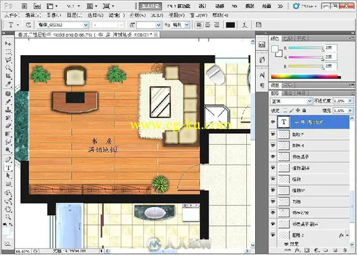This screenshot has height=255, width=357.
Task: Select the Pen tool
Action: coord(8,160)
